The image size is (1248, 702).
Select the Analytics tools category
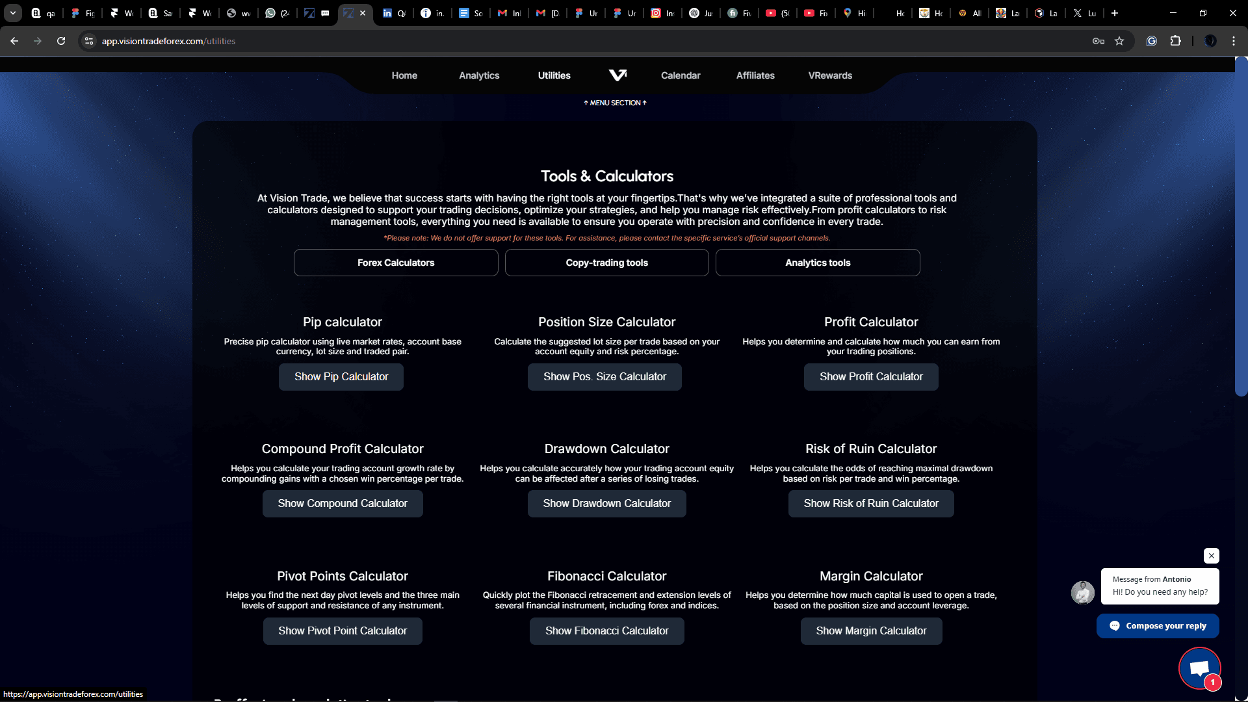(818, 263)
